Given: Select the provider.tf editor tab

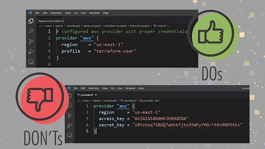Looking at the screenshot, I should pos(87,95).
